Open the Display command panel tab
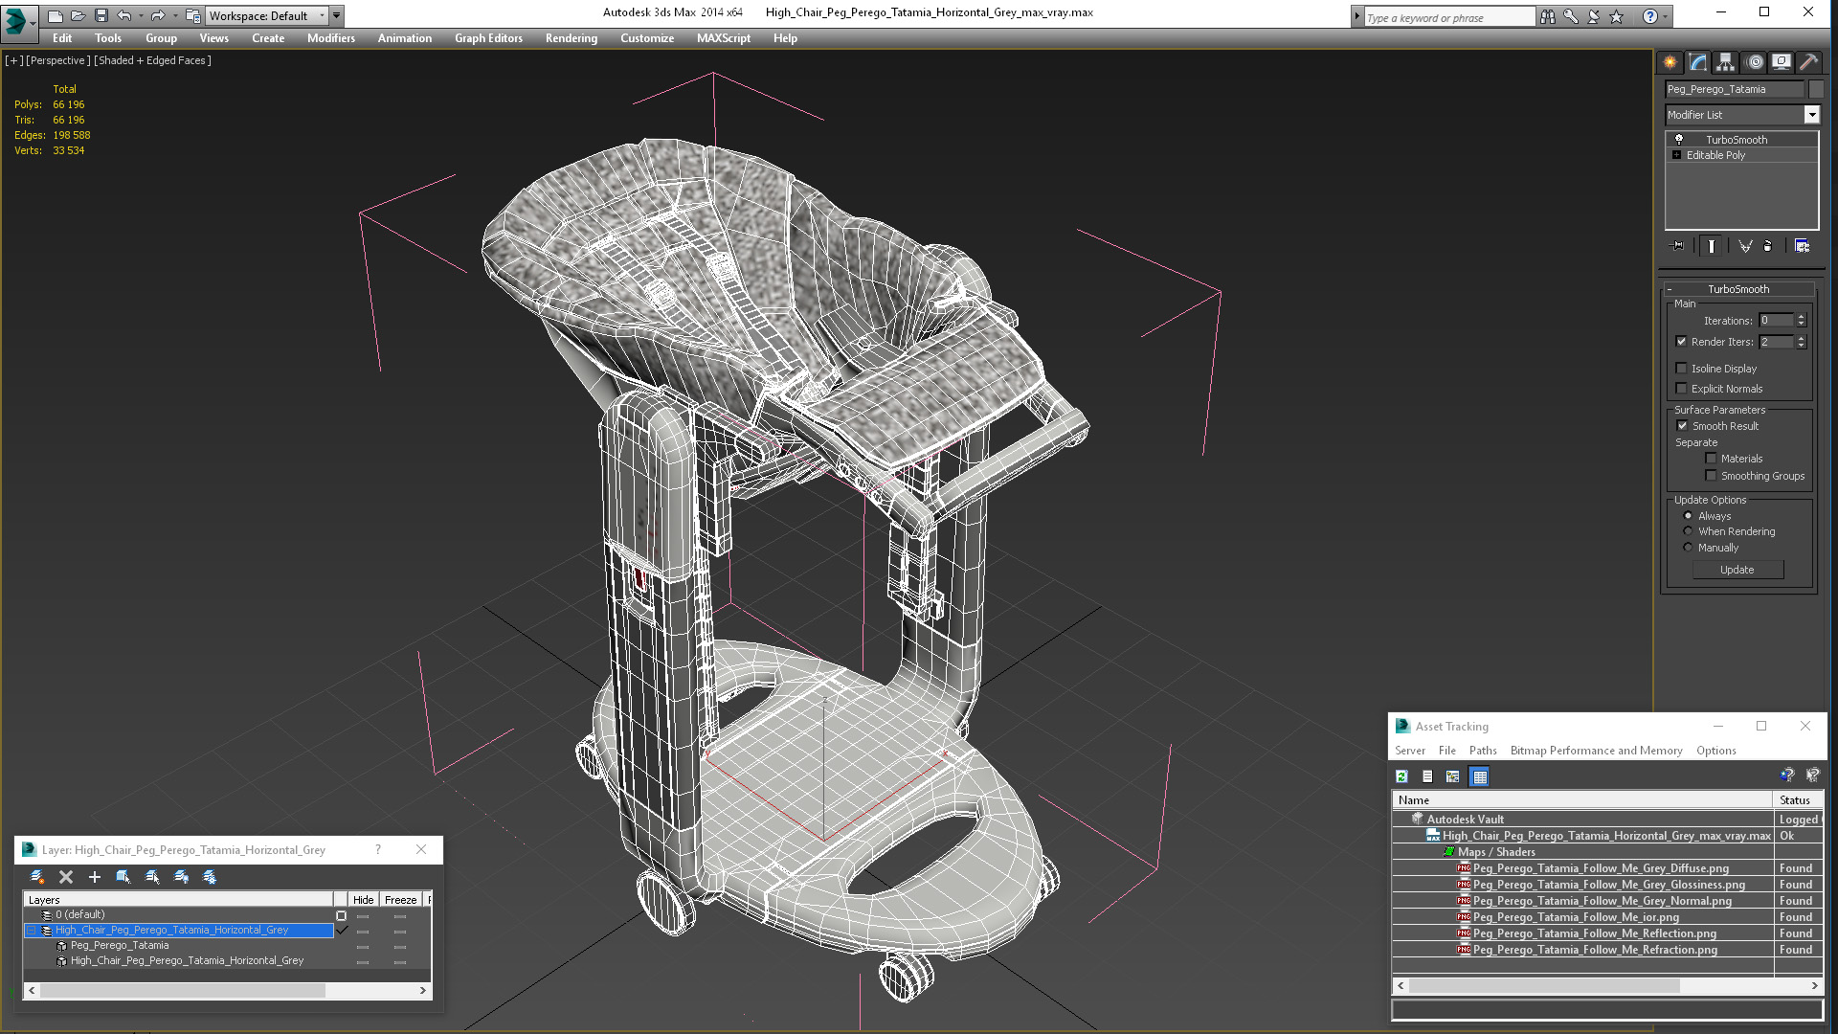Screen dimensions: 1838x1034 (1782, 62)
